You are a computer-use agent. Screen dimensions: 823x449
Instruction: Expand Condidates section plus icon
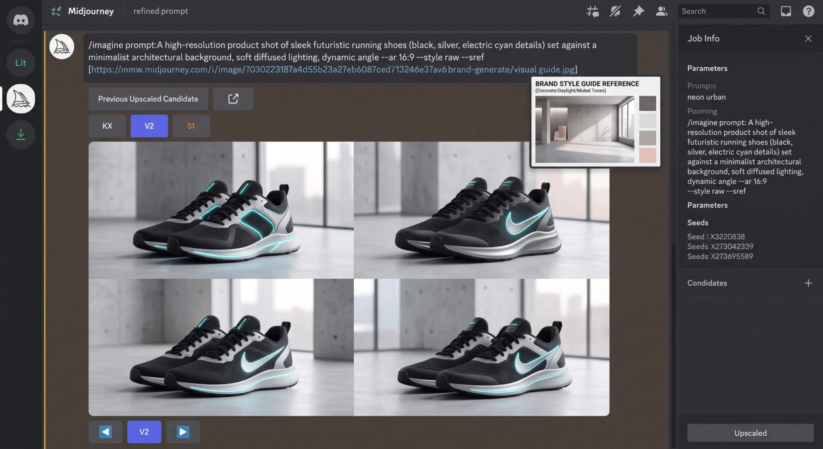click(x=808, y=283)
